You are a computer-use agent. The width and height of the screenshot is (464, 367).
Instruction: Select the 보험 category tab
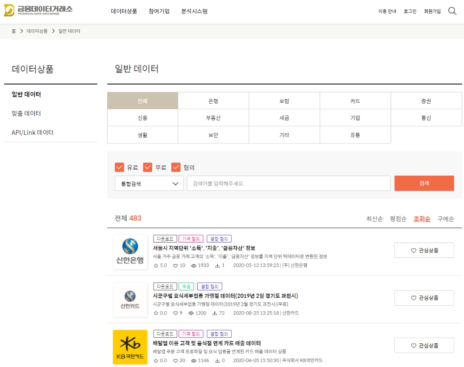point(284,101)
